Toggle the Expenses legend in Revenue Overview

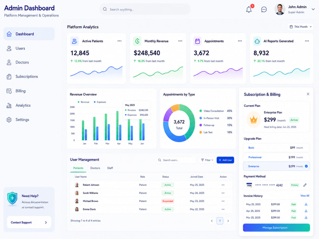[x=100, y=102]
